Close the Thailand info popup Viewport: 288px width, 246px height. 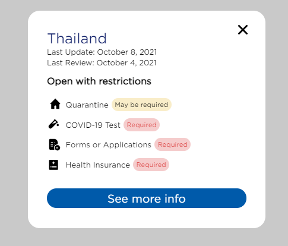click(x=243, y=30)
